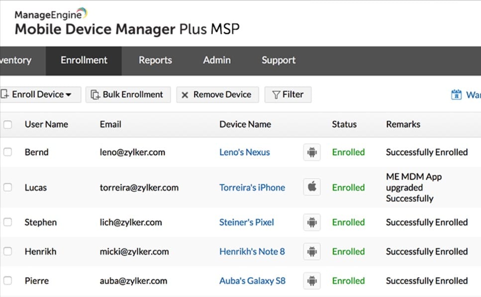
Task: Click the ManageEngine logo
Action: pyautogui.click(x=51, y=14)
